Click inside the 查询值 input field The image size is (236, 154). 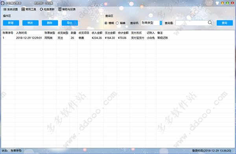click(192, 23)
